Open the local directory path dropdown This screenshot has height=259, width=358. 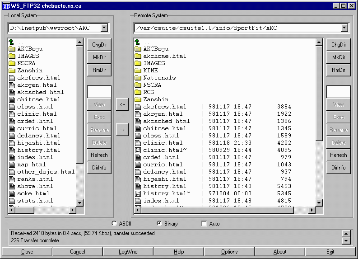(104, 28)
